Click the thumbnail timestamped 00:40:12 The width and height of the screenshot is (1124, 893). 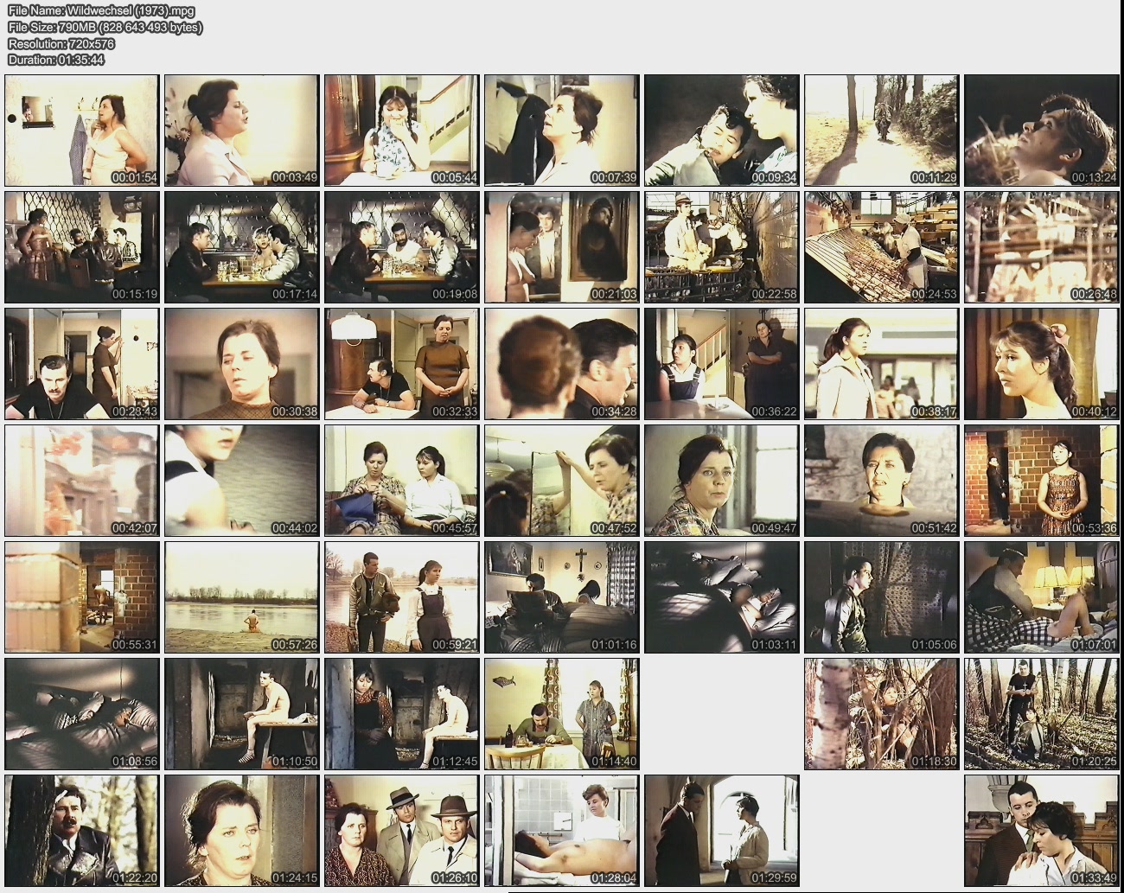pyautogui.click(x=1041, y=364)
